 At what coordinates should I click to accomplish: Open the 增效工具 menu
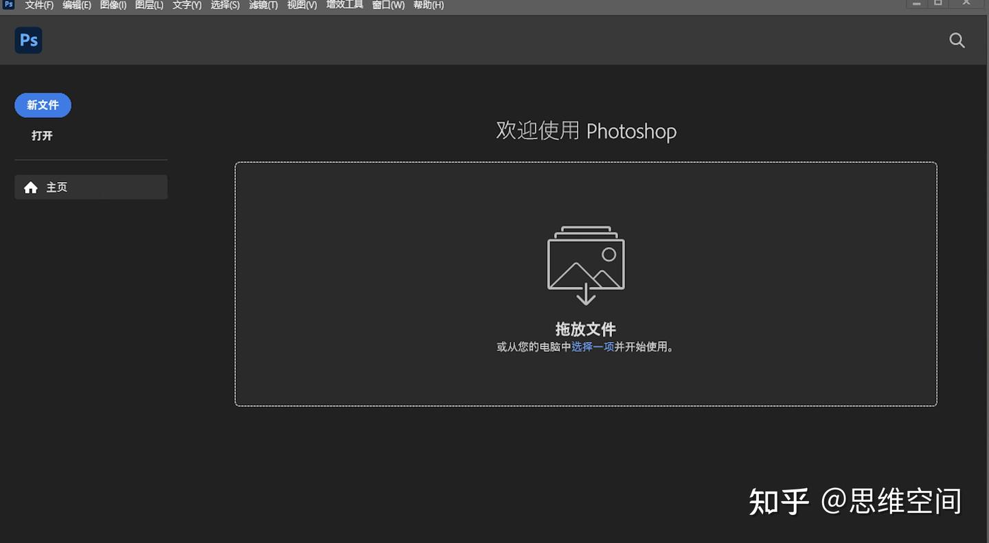(x=344, y=5)
